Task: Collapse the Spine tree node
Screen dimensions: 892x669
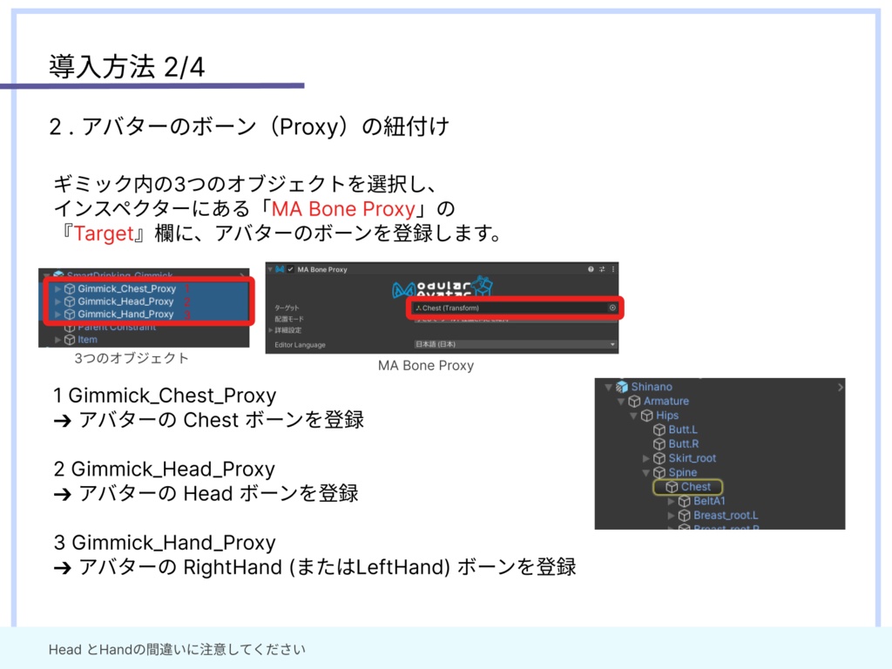Action: [645, 473]
